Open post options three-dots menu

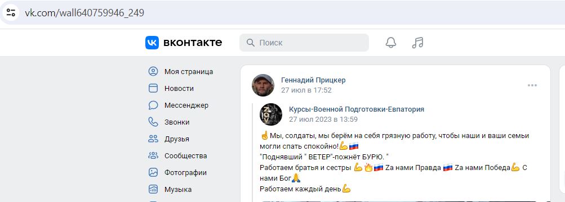coord(532,85)
